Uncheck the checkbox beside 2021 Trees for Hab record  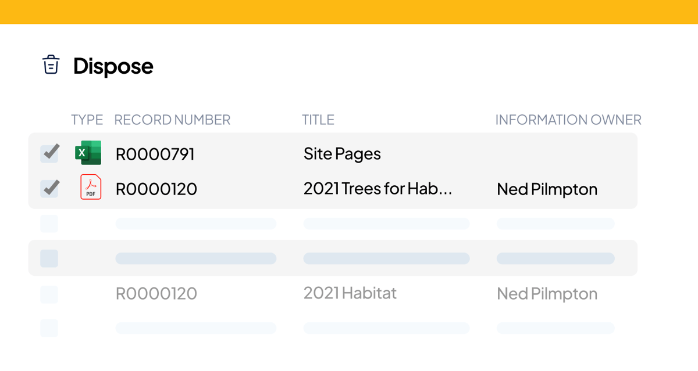49,188
